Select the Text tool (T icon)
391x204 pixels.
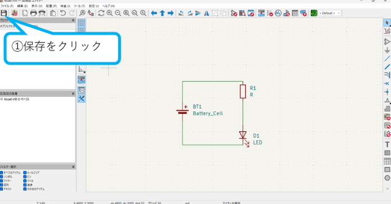pyautogui.click(x=387, y=144)
